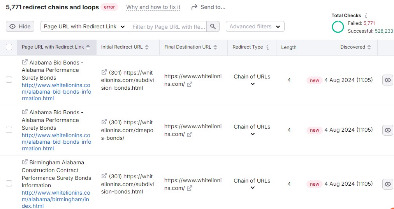Click eye icon in first result row
Viewport: 394px width, 209px height.
tap(387, 80)
